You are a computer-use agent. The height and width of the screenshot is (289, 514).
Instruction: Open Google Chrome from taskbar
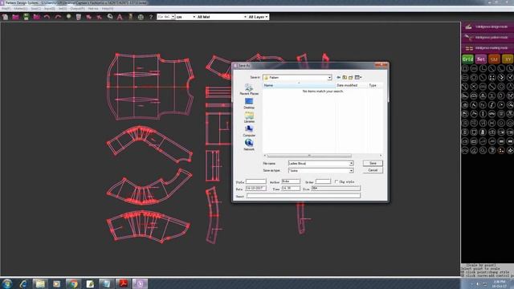[73, 283]
